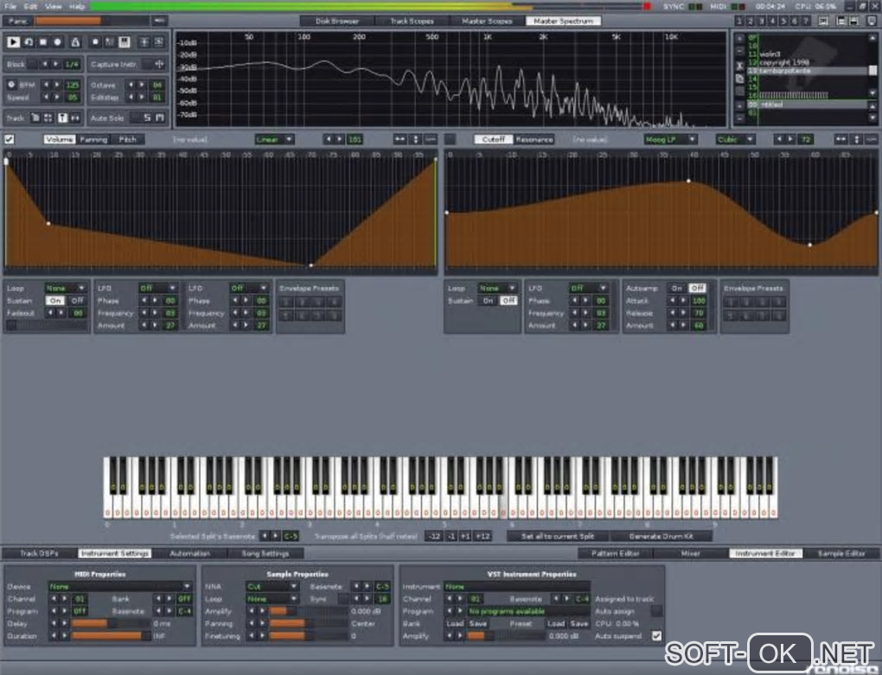Start playback with the Play button
The height and width of the screenshot is (675, 882).
coord(14,42)
